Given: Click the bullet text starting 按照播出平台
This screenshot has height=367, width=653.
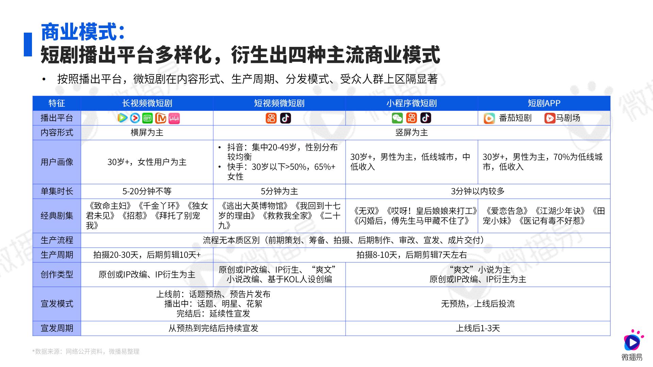Looking at the screenshot, I should pyautogui.click(x=247, y=79).
